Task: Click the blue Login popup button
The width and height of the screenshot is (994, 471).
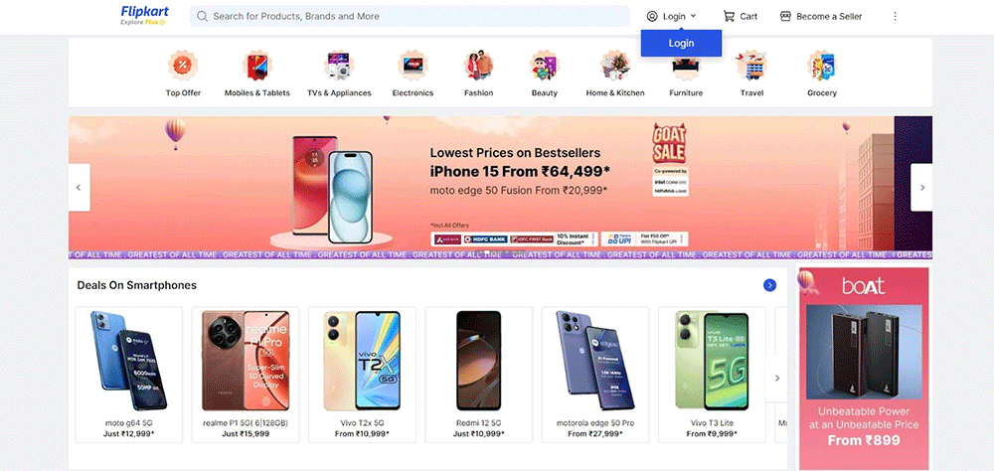Action: pos(681,43)
